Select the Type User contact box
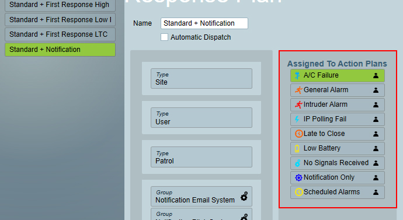Screen dimensions: 403x220 201,117
